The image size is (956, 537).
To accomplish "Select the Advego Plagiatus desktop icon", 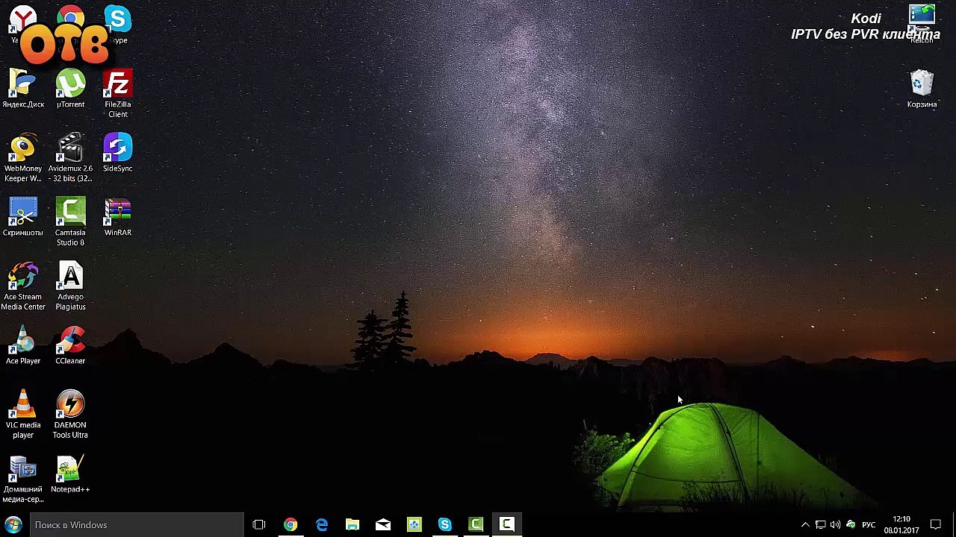I will pos(70,286).
